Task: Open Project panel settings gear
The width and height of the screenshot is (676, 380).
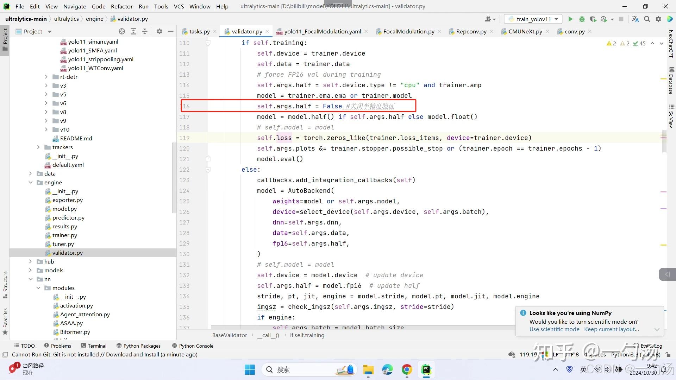Action: point(159,31)
